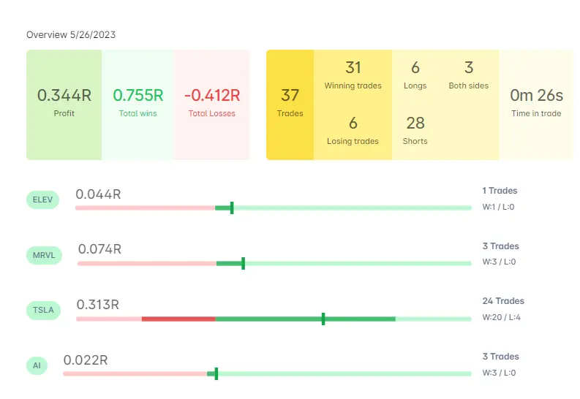This screenshot has height=399, width=580.
Task: Open the Total Losses card
Action: pyautogui.click(x=212, y=103)
